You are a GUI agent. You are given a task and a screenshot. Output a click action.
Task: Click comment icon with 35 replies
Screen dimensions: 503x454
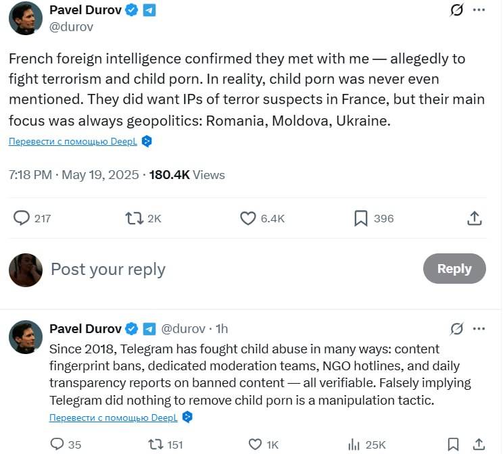pos(58,445)
